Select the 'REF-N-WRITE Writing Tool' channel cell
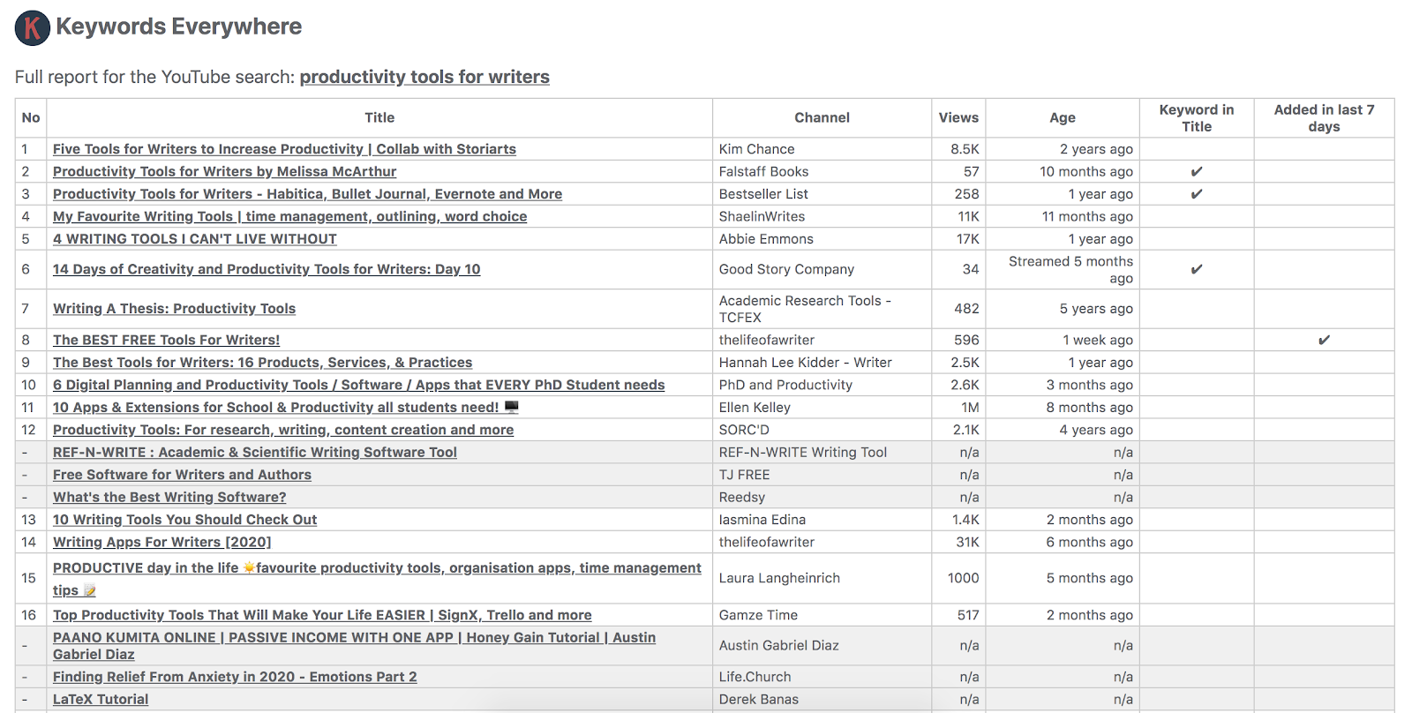 coord(822,453)
